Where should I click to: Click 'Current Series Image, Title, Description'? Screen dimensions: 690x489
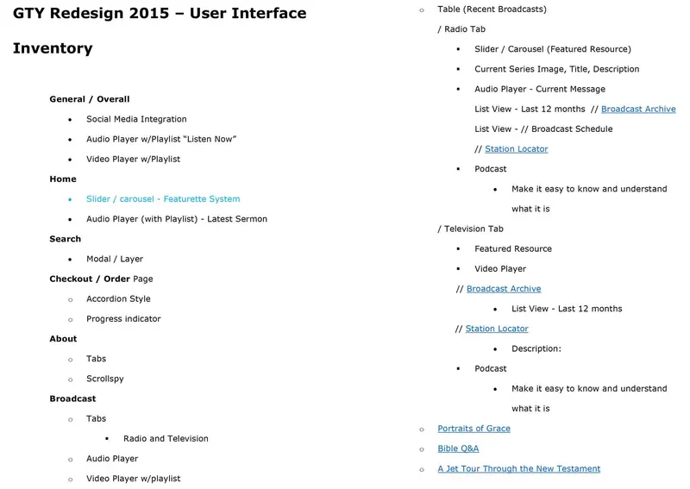pos(557,69)
